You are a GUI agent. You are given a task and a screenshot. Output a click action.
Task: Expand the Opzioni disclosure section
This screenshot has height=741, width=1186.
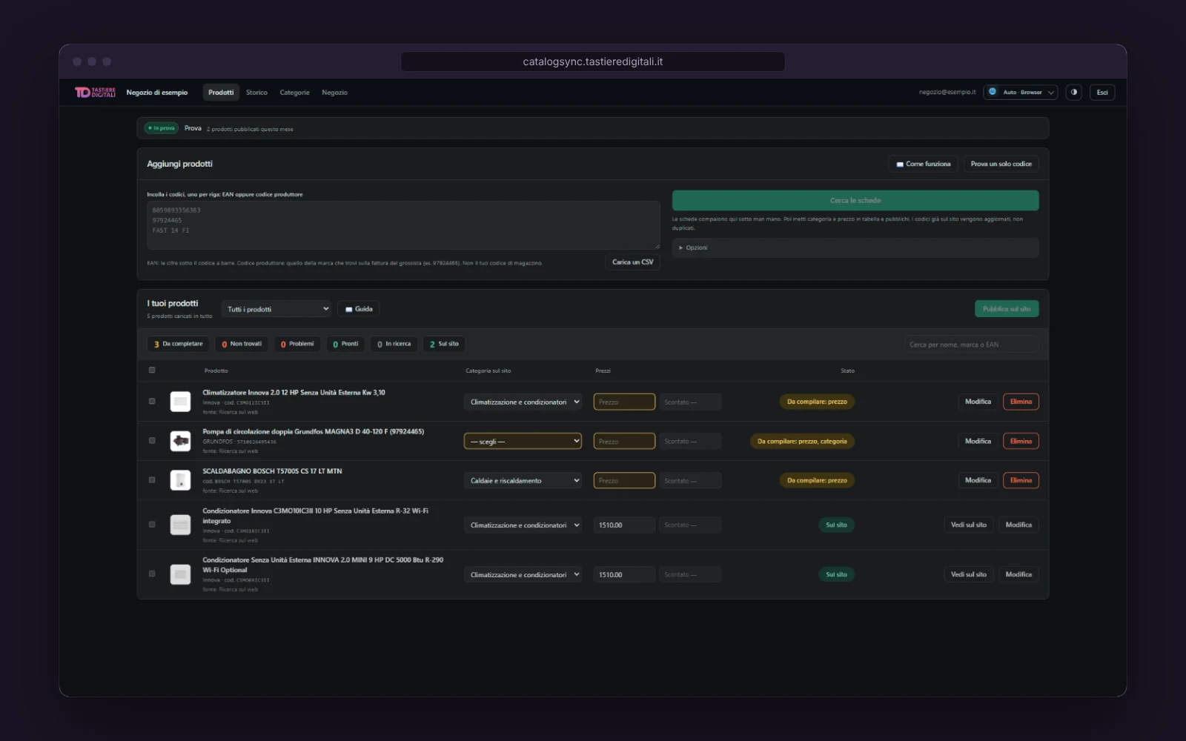(x=855, y=247)
